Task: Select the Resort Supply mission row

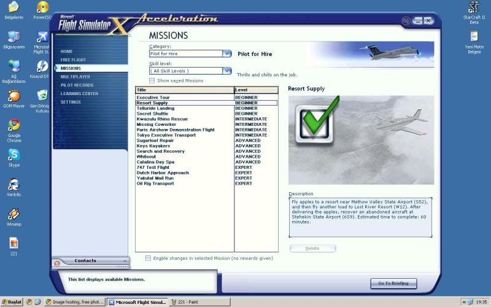Action: pyautogui.click(x=206, y=103)
